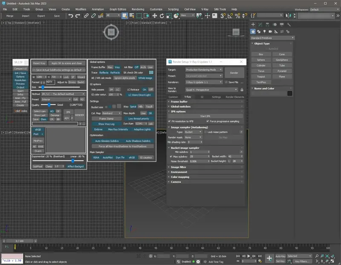The height and width of the screenshot is (265, 341).
Task: Uncheck Fit resolution to VFB
Action: pos(170,121)
